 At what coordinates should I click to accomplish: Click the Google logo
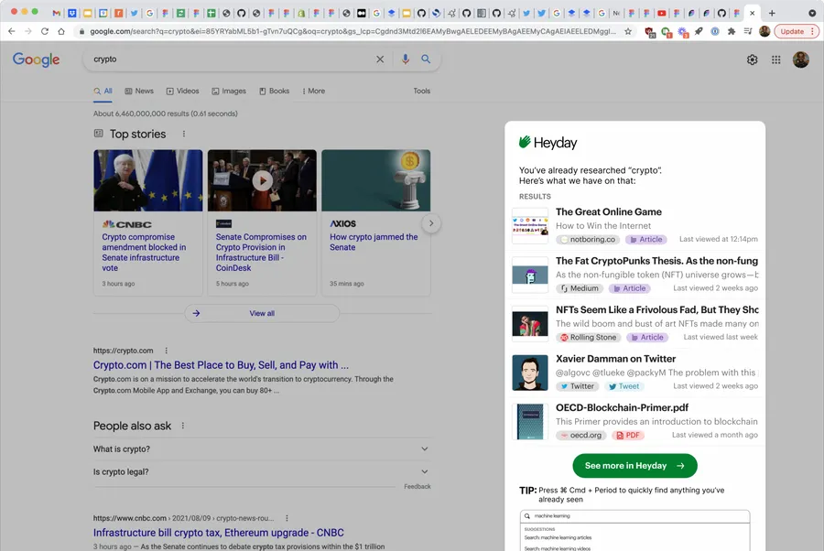tap(37, 59)
